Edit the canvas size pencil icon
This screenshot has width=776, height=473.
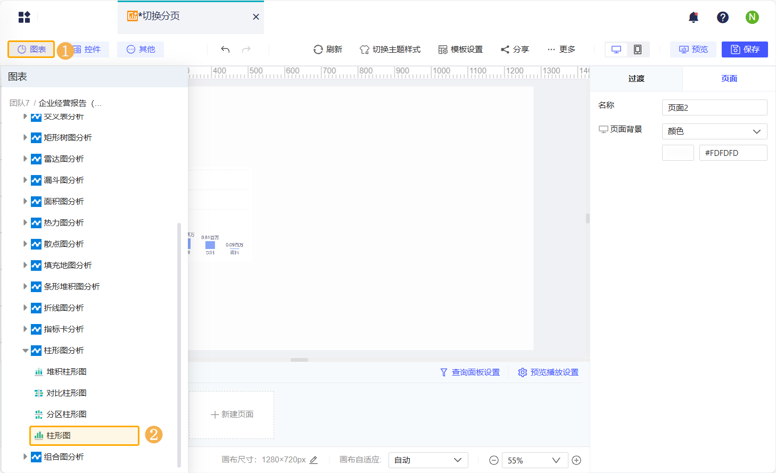pos(313,460)
